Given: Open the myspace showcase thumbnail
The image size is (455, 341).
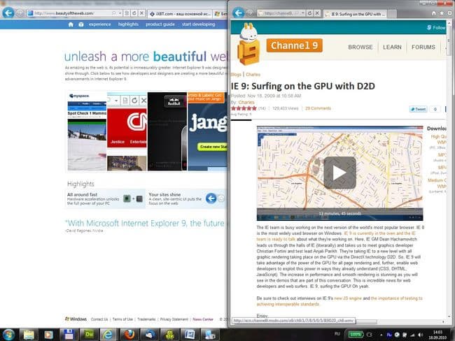Looking at the screenshot, I should coord(87,131).
